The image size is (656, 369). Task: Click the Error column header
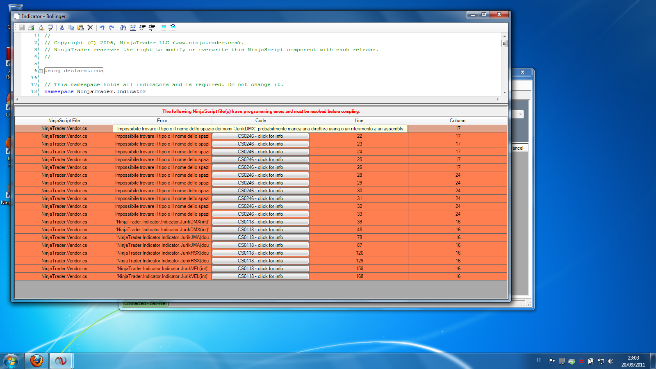(162, 121)
